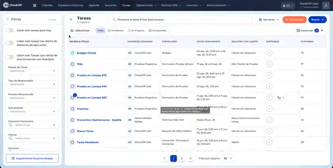Open Clientes menu
This screenshot has width=333, height=168.
point(47,5)
